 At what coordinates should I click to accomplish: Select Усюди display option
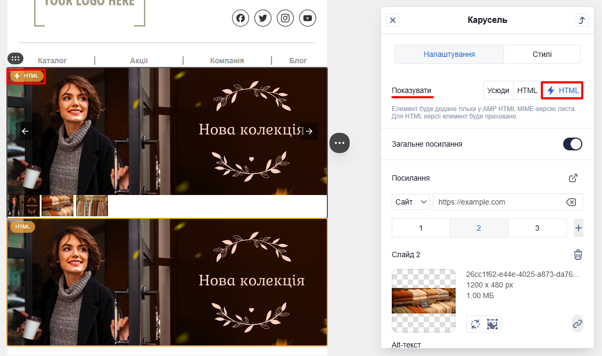point(498,90)
